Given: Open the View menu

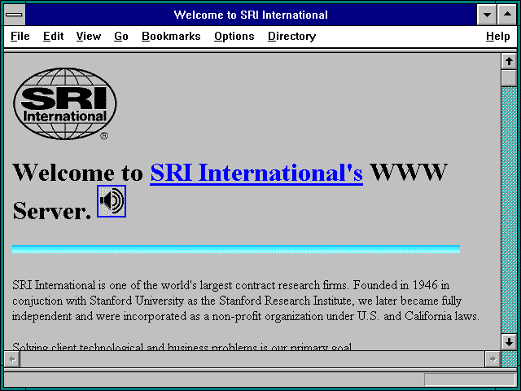Looking at the screenshot, I should tap(89, 36).
